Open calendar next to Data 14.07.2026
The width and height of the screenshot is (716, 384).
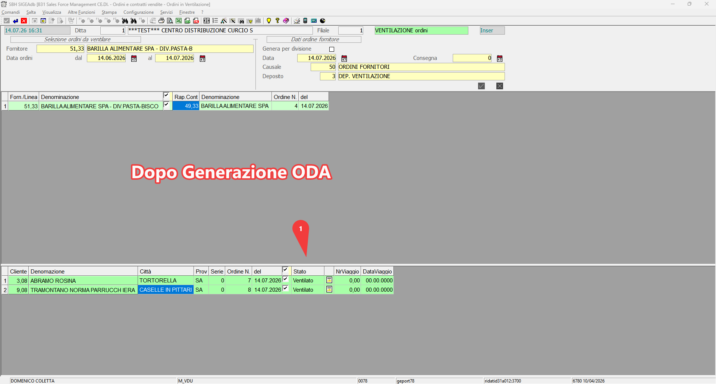[x=344, y=58]
